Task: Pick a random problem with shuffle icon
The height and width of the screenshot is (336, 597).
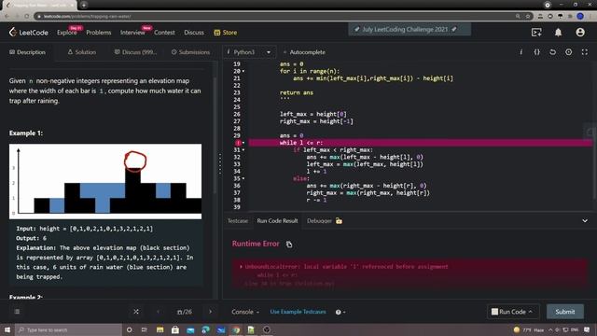Action: pyautogui.click(x=136, y=311)
